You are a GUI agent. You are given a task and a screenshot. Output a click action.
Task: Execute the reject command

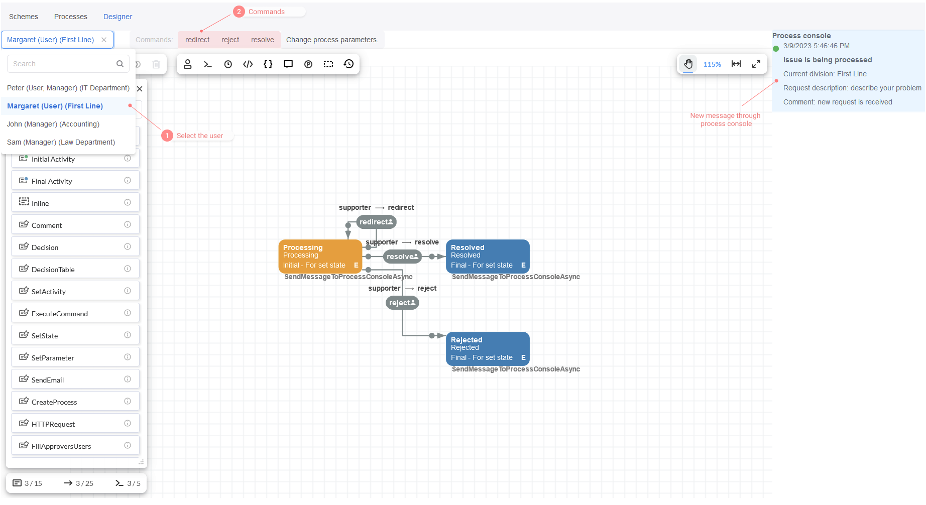tap(230, 40)
